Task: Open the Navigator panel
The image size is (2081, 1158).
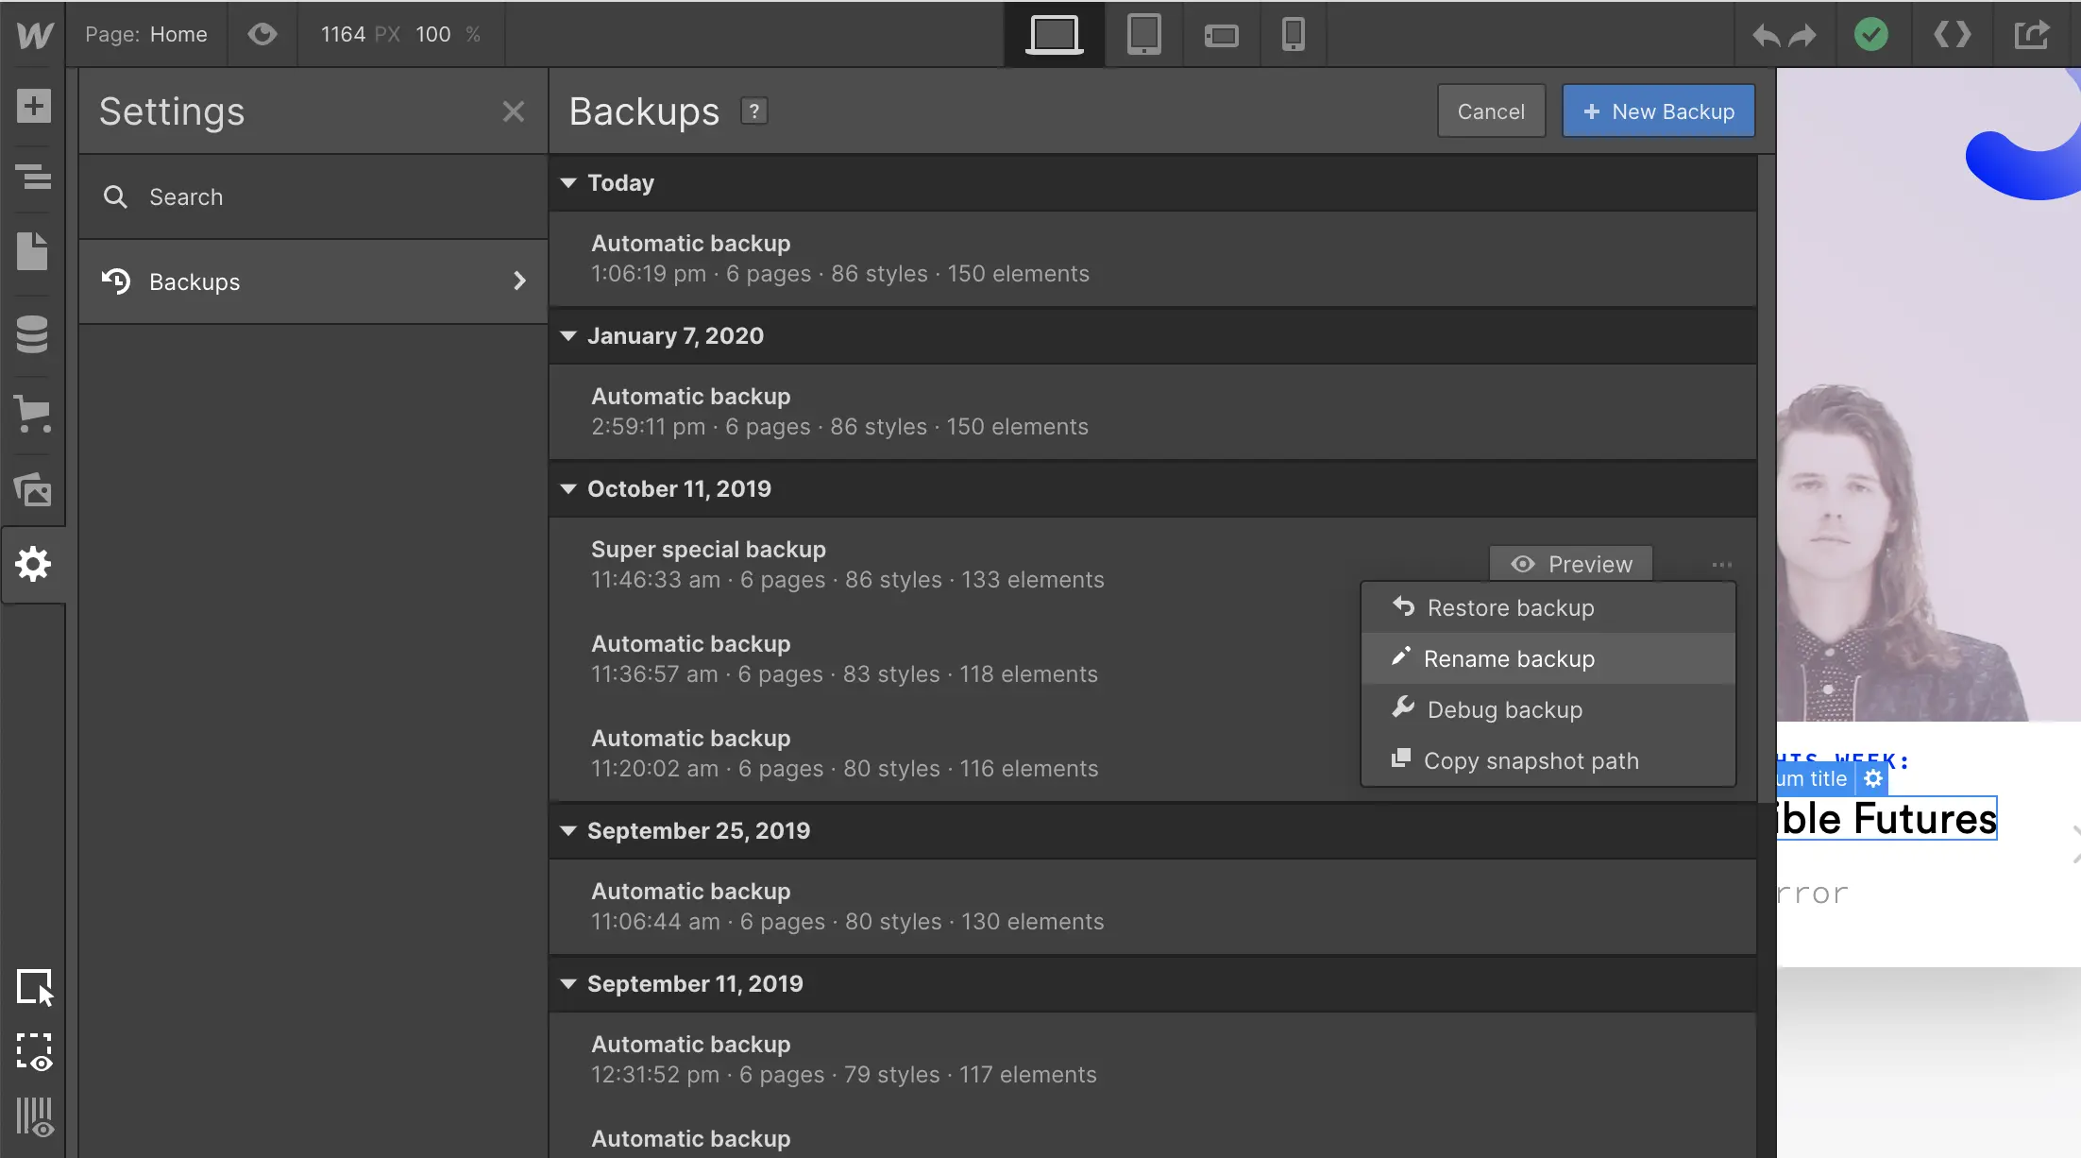Action: coord(33,177)
